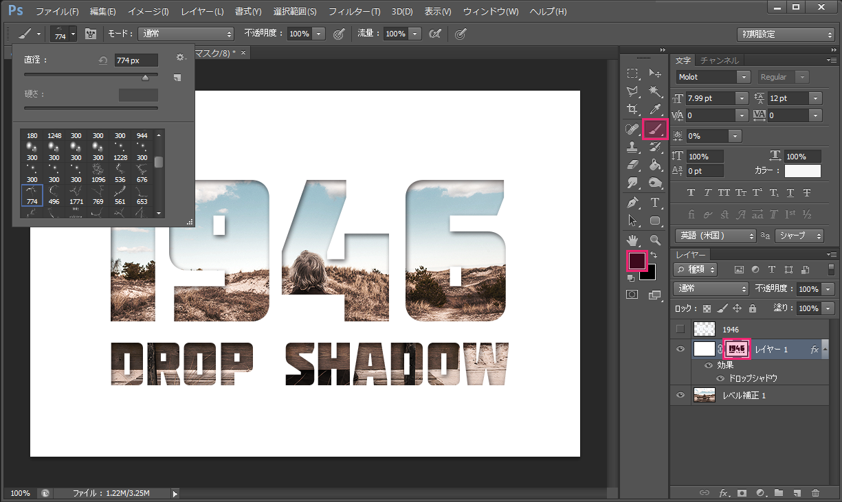The image size is (842, 502).
Task: Select the Zoom tool
Action: coord(655,240)
